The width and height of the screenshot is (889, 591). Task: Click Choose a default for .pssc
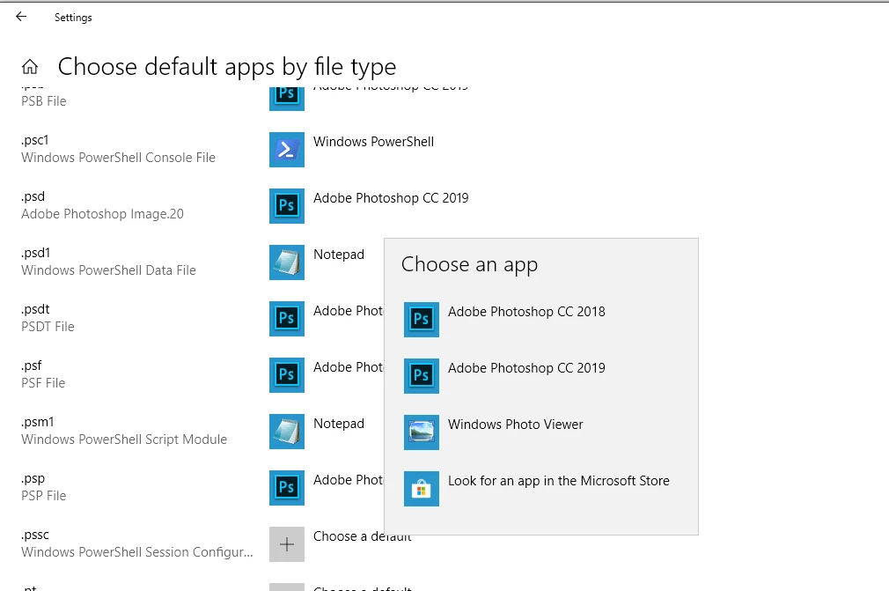(x=363, y=536)
